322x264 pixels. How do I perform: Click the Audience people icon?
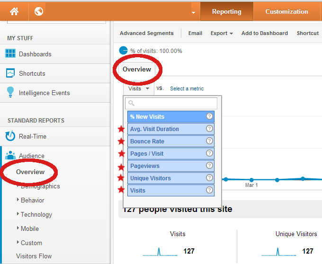(x=10, y=155)
